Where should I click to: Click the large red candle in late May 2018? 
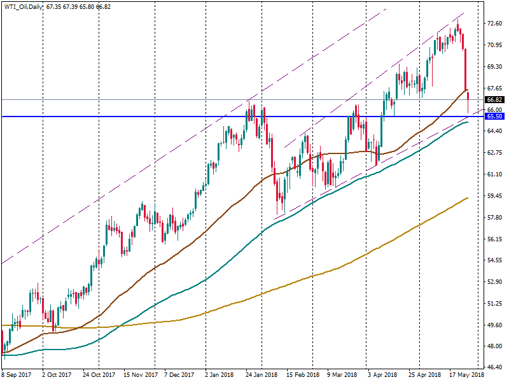(x=465, y=69)
